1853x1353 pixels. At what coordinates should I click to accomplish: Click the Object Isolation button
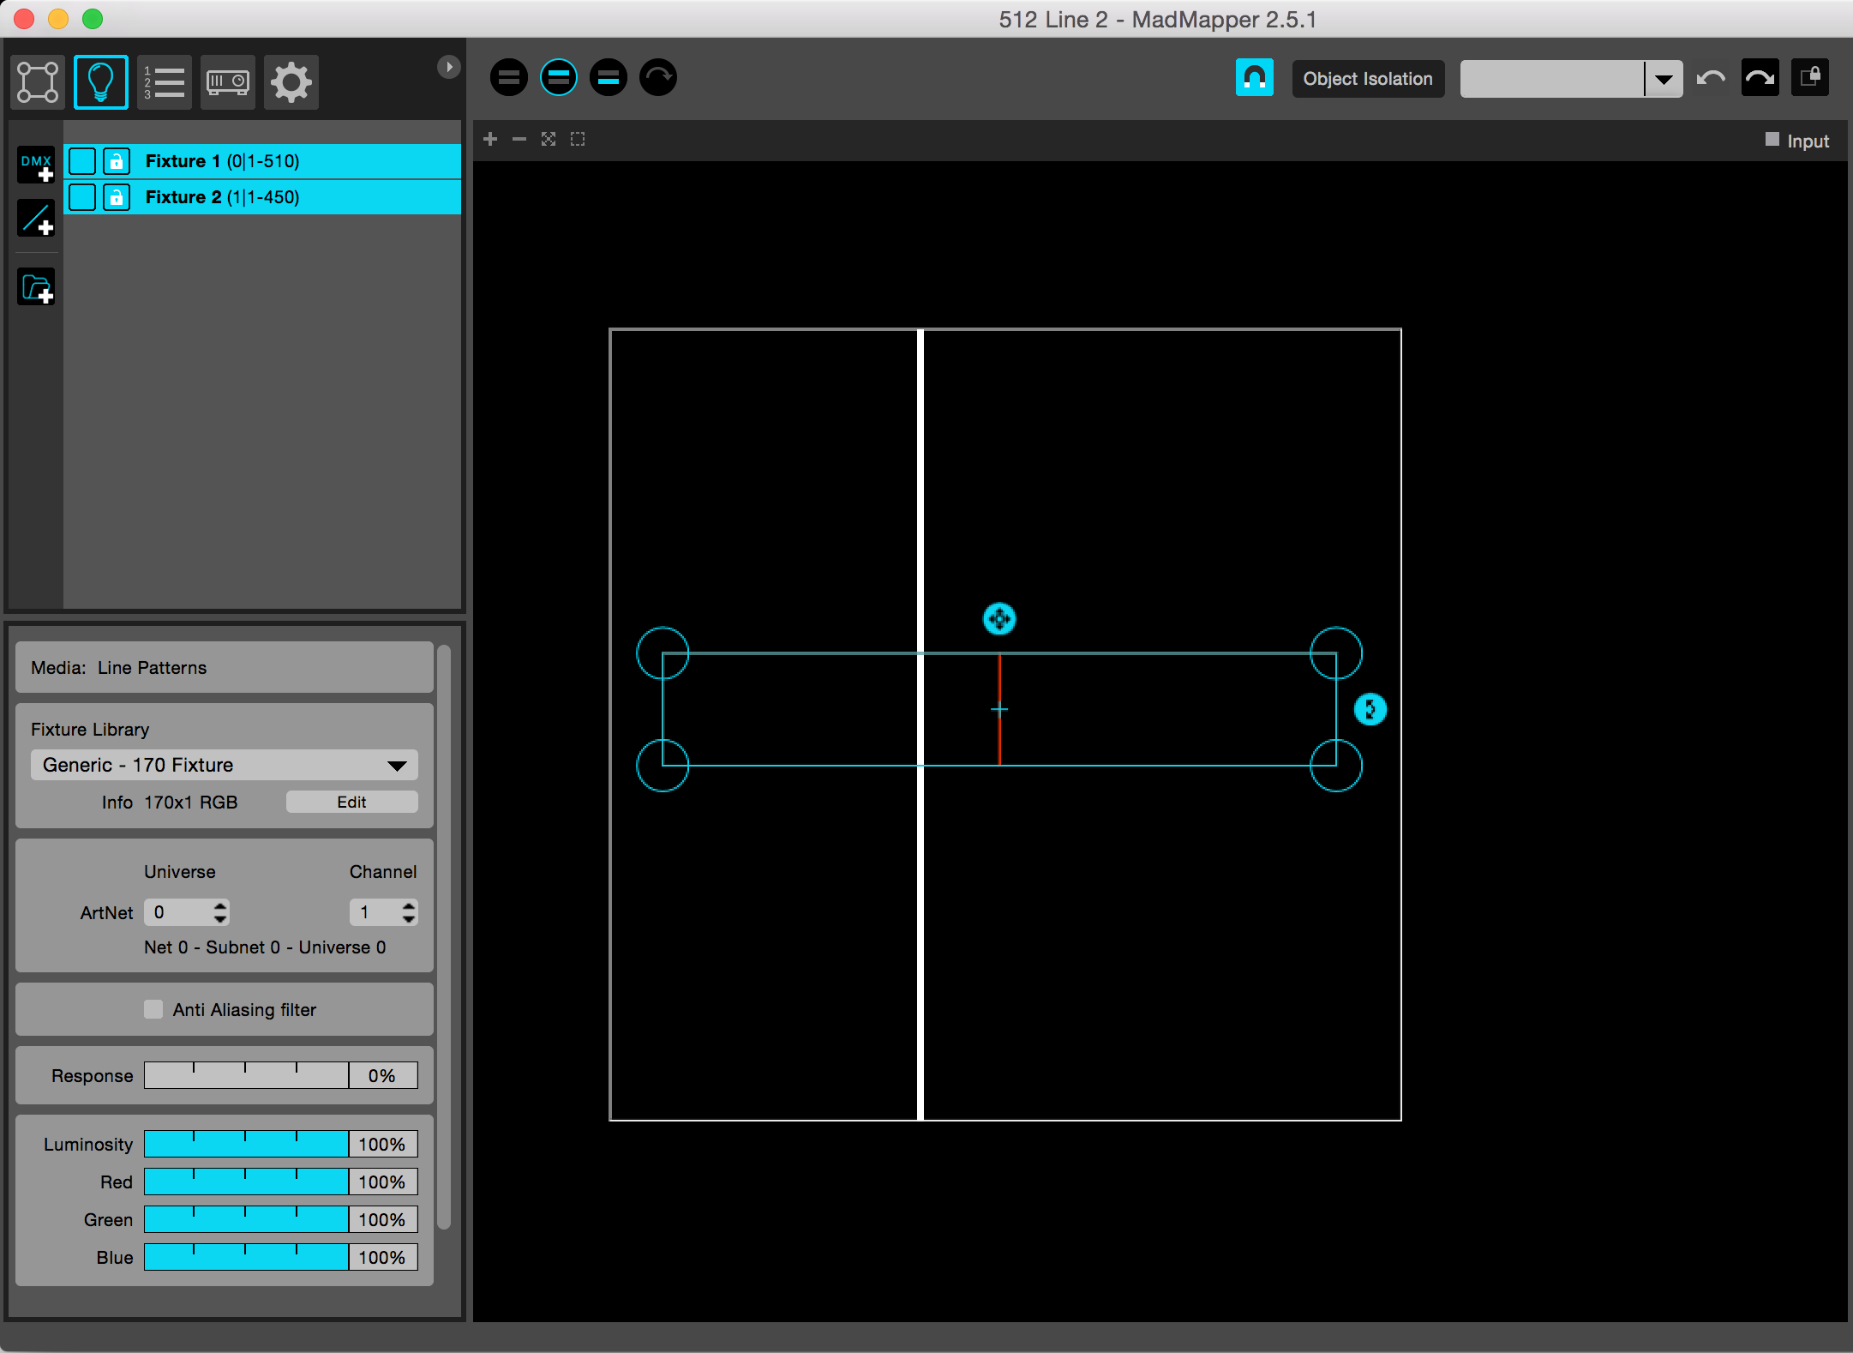(x=1368, y=79)
